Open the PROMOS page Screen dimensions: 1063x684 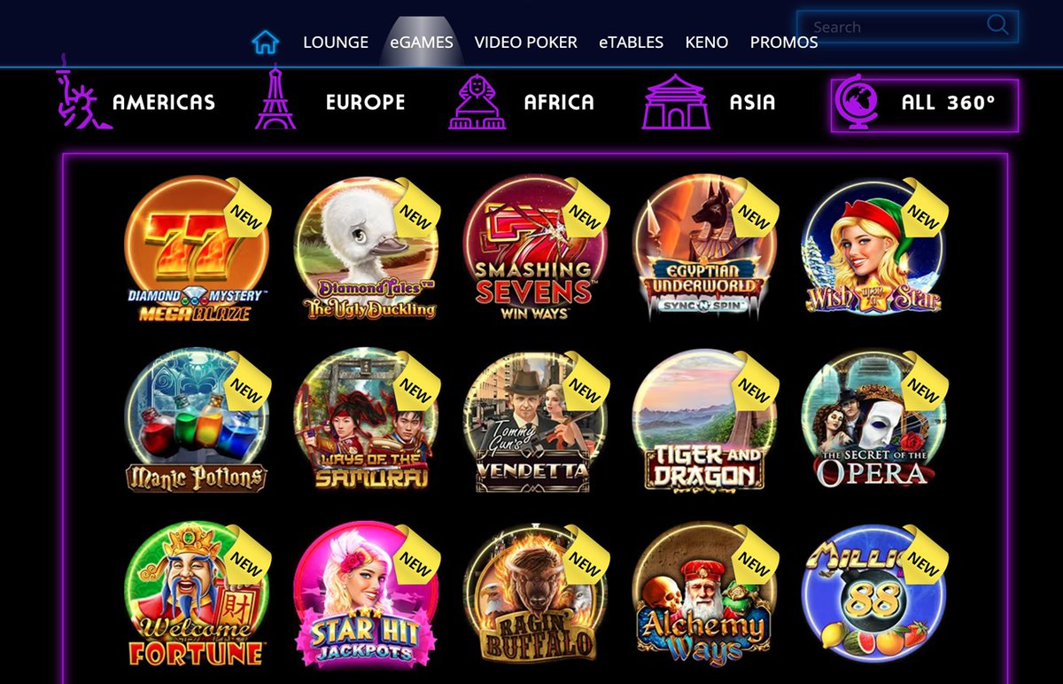tap(784, 42)
